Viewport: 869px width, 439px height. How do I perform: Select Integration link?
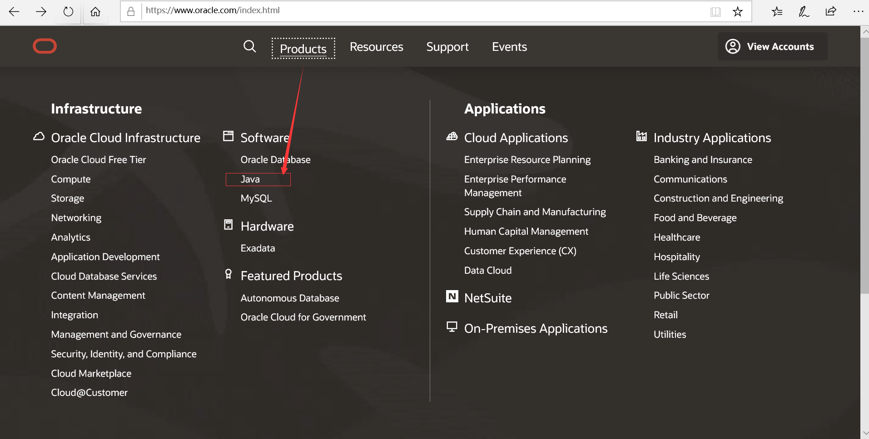point(74,315)
